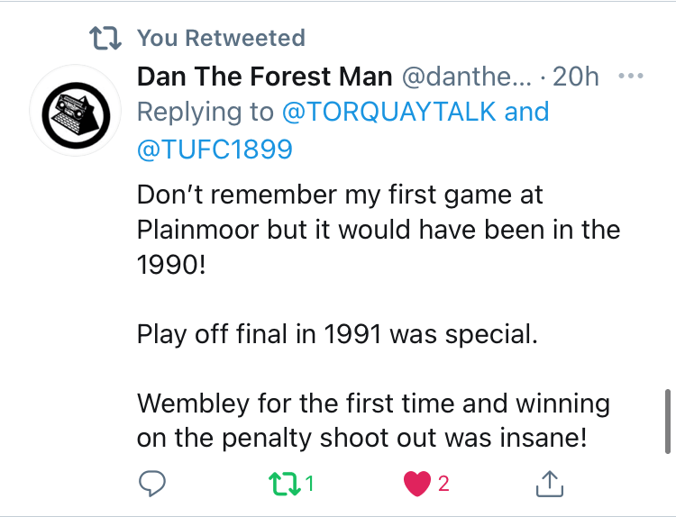This screenshot has width=676, height=517.
Task: Click the like count number 2
Action: point(443,484)
